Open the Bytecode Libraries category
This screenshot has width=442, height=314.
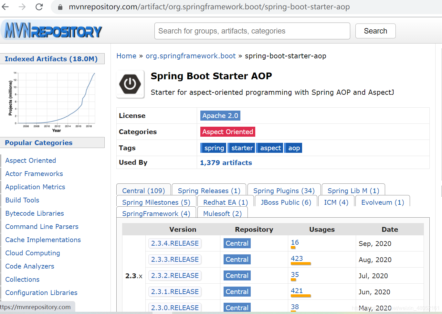point(35,213)
